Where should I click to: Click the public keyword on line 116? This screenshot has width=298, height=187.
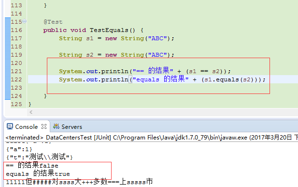coord(55,30)
